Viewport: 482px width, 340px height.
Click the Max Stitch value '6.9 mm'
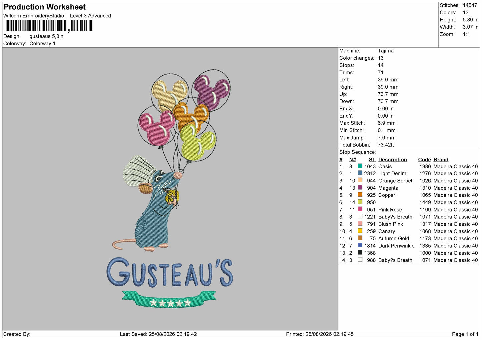pyautogui.click(x=387, y=123)
